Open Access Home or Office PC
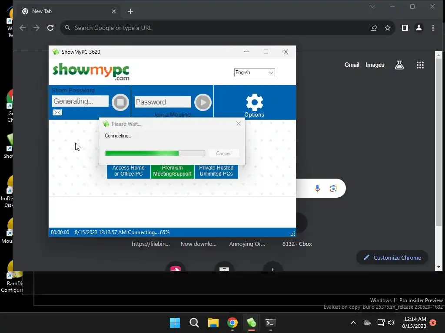This screenshot has height=333, width=445. tap(129, 171)
